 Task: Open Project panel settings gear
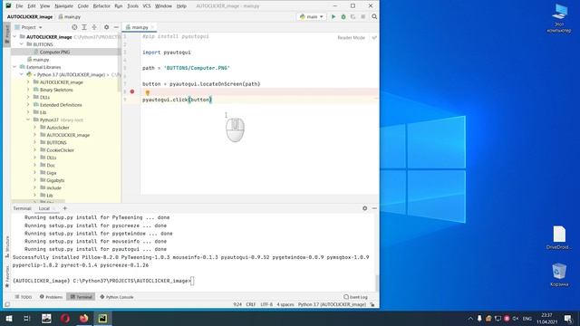[107, 27]
